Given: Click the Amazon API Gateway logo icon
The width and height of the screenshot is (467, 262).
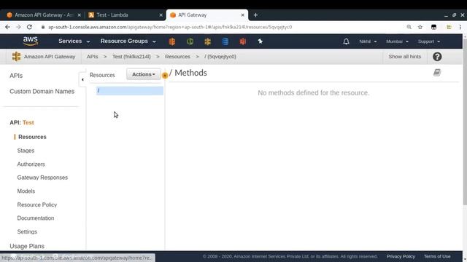Looking at the screenshot, I should coord(16,57).
